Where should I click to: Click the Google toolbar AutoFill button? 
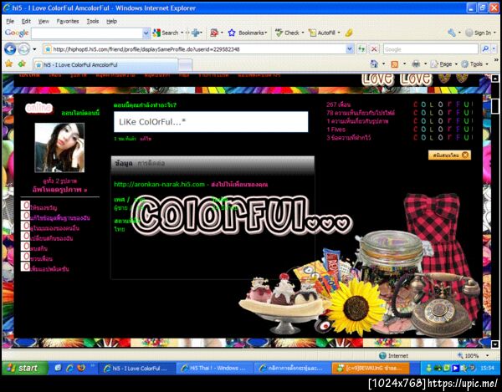point(322,33)
